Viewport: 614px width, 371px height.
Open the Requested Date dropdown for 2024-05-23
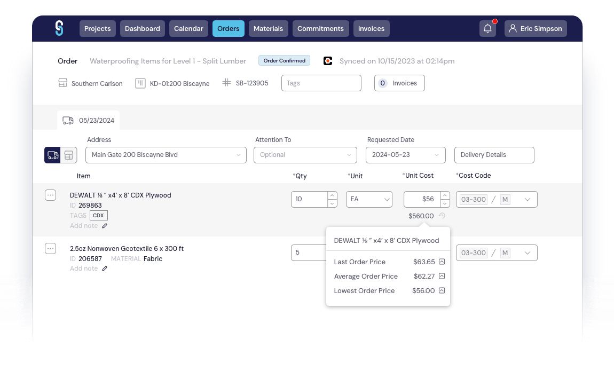coord(405,155)
